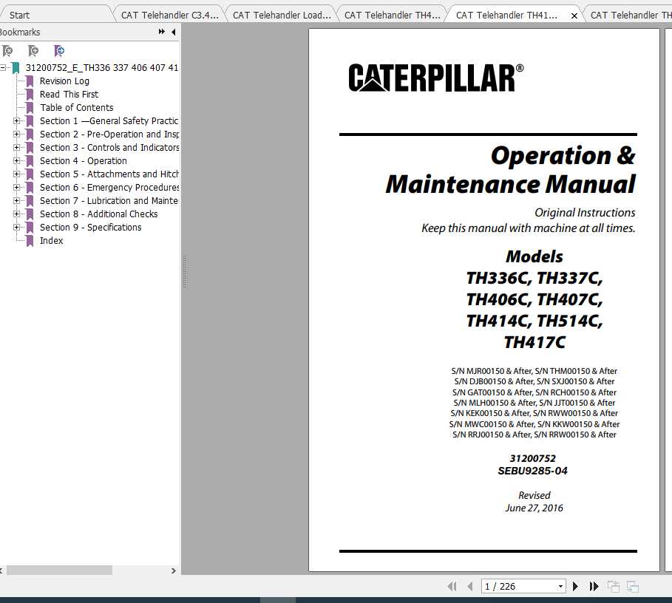Switch to the Start tab
This screenshot has width=672, height=603.
[x=52, y=13]
